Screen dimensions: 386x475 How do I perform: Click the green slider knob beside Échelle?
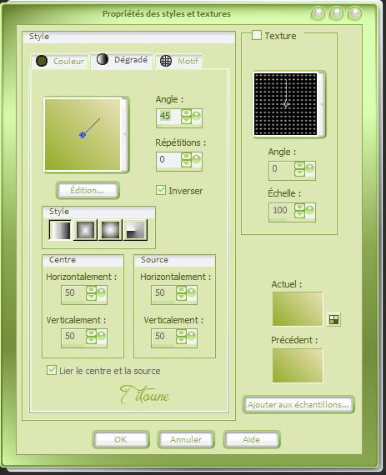tap(309, 210)
